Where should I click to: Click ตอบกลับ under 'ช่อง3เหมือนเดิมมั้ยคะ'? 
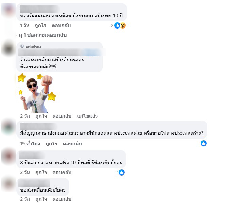pos(62,199)
